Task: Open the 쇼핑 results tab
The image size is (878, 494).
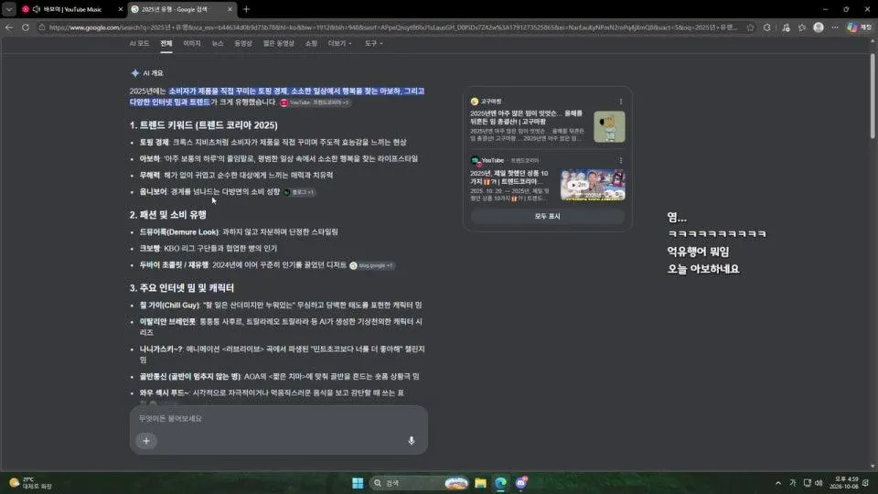Action: (311, 43)
